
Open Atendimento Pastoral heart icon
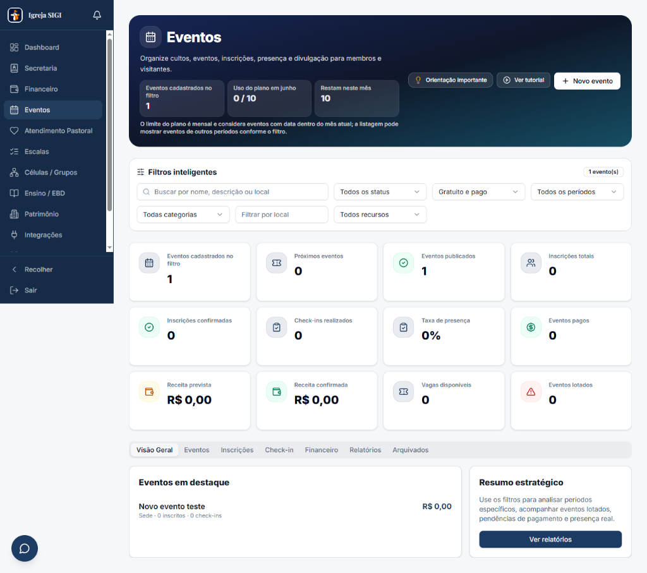(x=14, y=131)
